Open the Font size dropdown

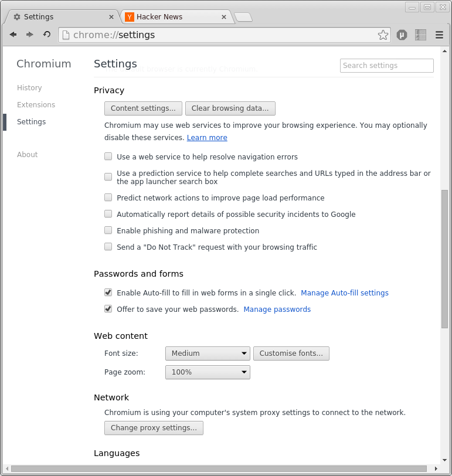click(x=208, y=353)
